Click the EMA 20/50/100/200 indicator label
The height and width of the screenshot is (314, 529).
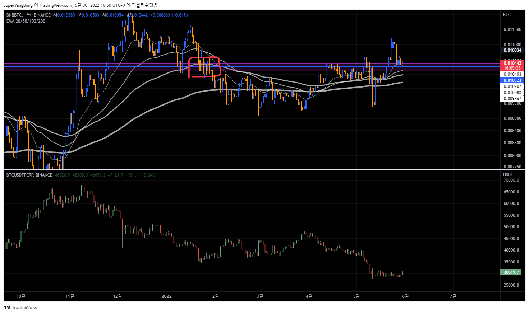coord(26,21)
